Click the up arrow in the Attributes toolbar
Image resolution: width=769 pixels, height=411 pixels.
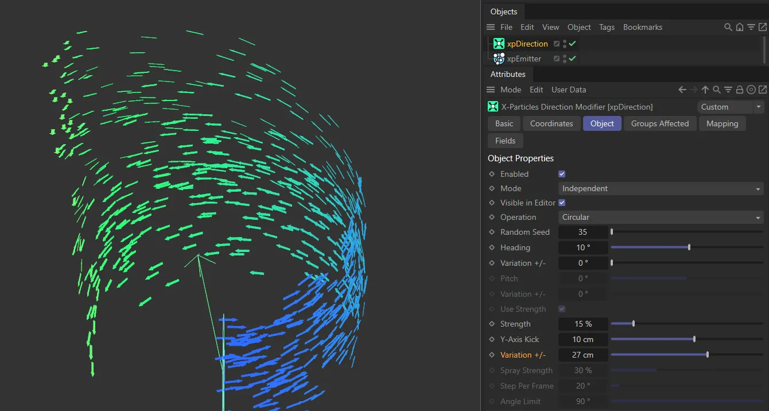pos(705,90)
